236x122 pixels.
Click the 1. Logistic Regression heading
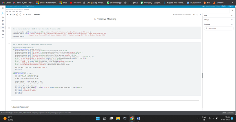tap(21, 107)
